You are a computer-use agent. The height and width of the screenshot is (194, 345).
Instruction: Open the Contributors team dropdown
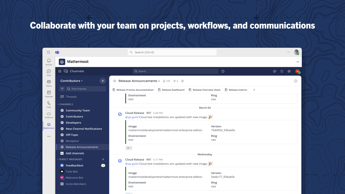pyautogui.click(x=71, y=81)
